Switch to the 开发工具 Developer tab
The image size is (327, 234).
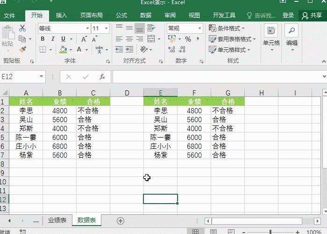(224, 15)
